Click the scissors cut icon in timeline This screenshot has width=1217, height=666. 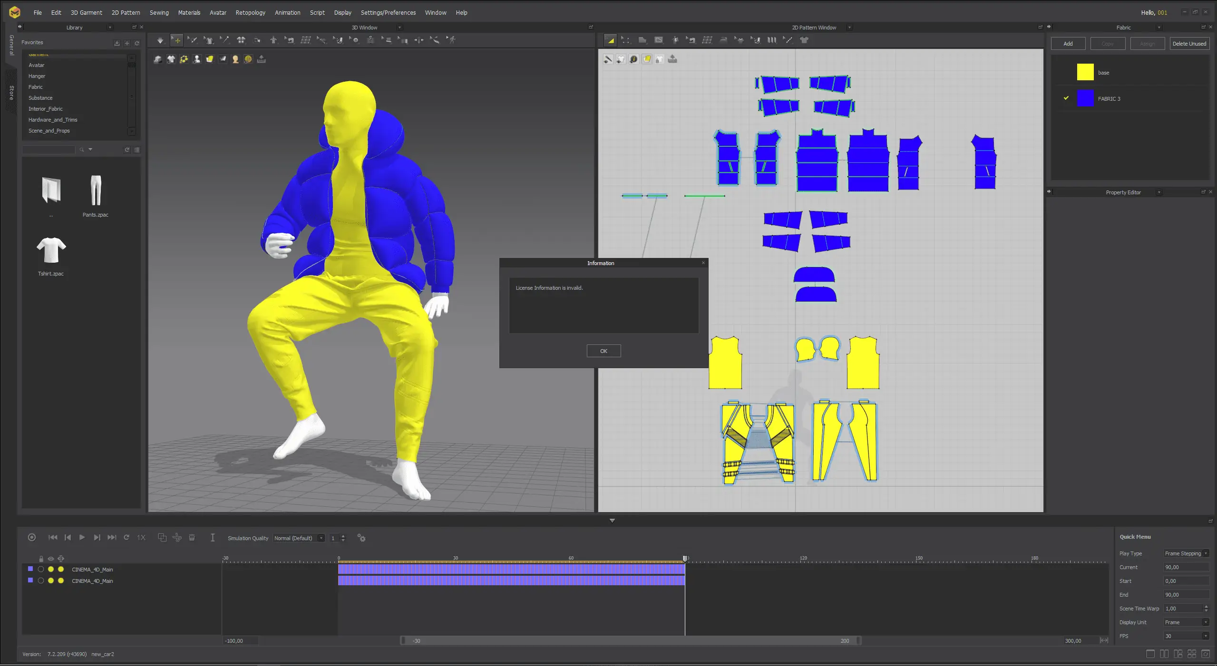tap(177, 538)
